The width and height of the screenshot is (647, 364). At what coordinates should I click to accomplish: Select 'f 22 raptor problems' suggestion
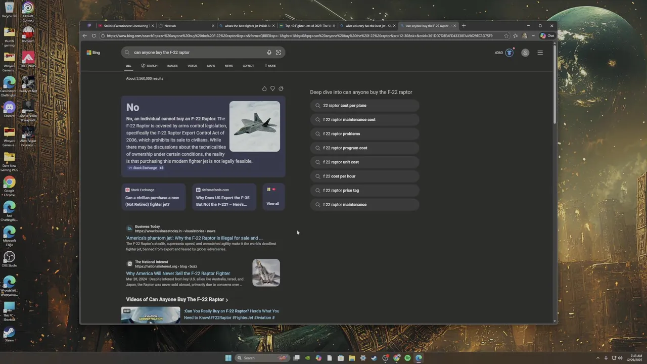[x=364, y=134]
